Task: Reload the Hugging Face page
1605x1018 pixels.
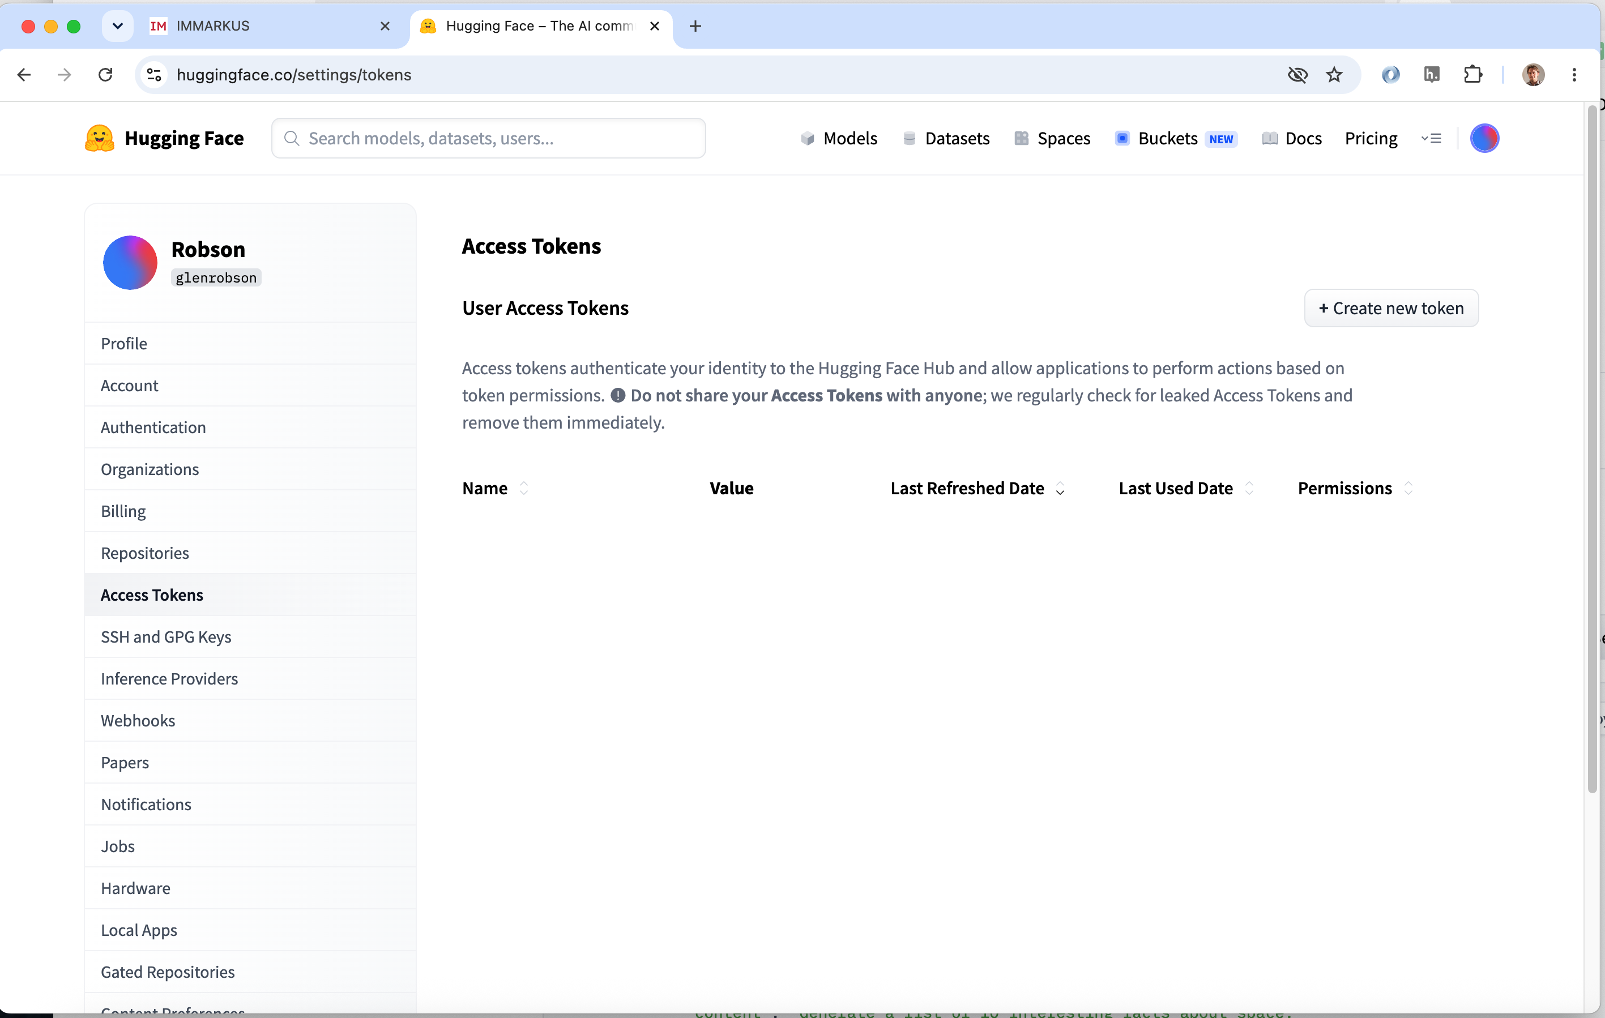Action: (105, 75)
